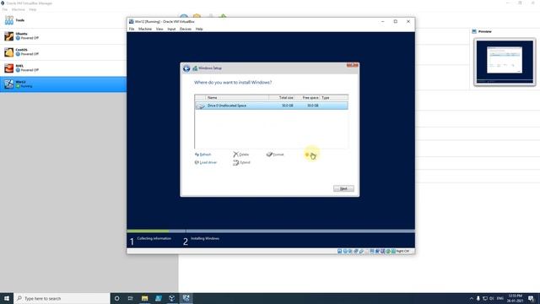Click Format partition option
540x304 pixels.
(x=275, y=155)
